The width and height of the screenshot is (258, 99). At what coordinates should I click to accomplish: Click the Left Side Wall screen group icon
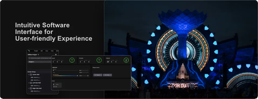point(31,83)
